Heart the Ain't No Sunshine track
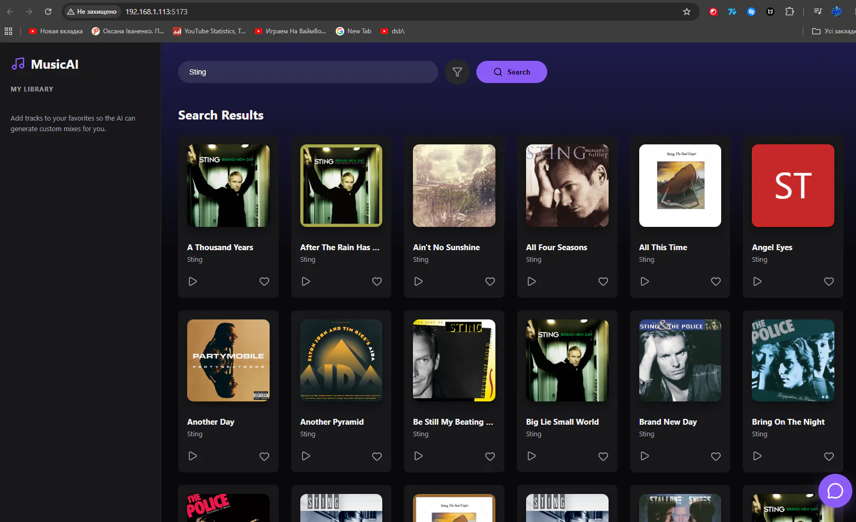Screen dimensions: 856x522 pyautogui.click(x=490, y=281)
